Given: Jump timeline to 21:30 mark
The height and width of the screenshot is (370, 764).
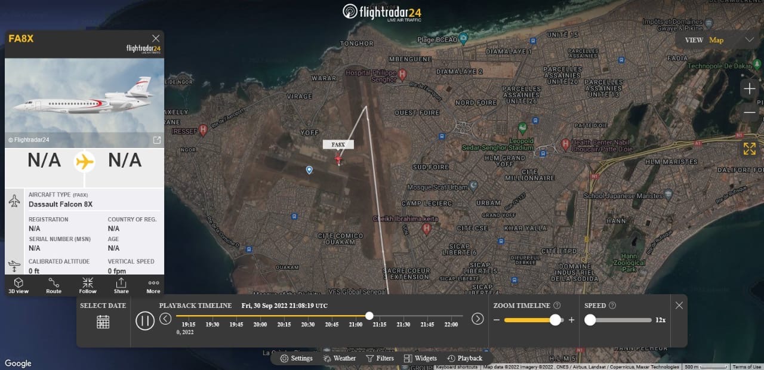Looking at the screenshot, I should tap(403, 325).
